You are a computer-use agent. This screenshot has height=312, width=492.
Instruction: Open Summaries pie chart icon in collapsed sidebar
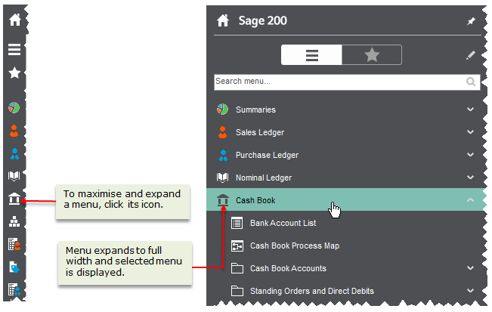[14, 107]
